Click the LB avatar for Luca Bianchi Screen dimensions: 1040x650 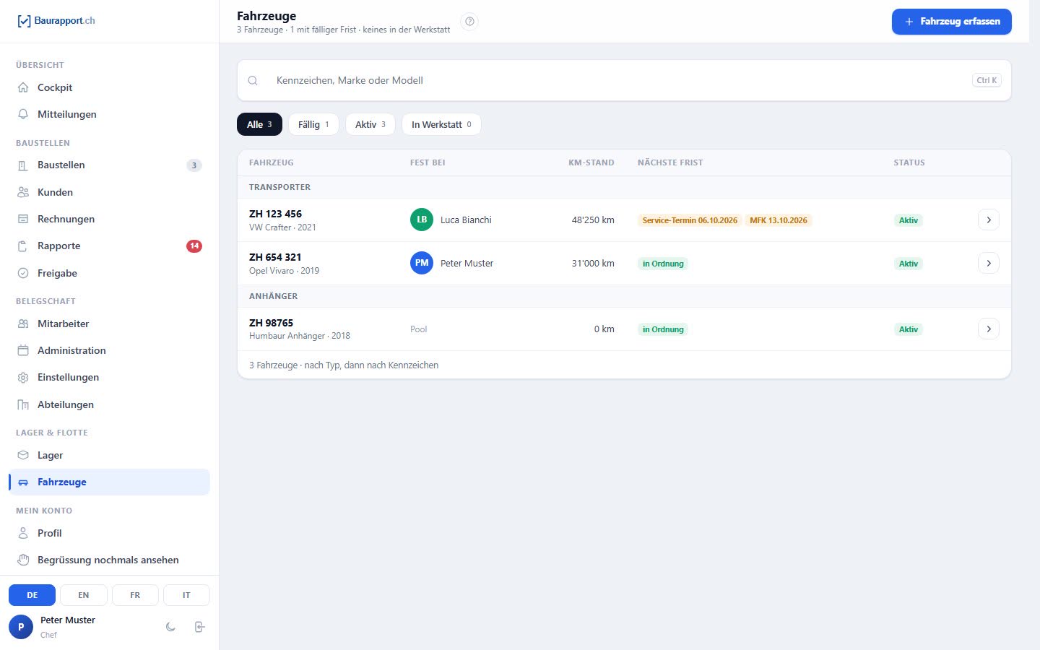[422, 220]
